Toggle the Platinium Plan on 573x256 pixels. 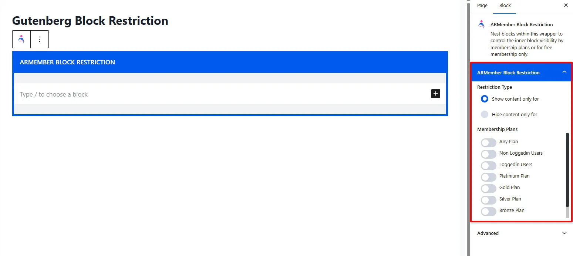point(488,177)
